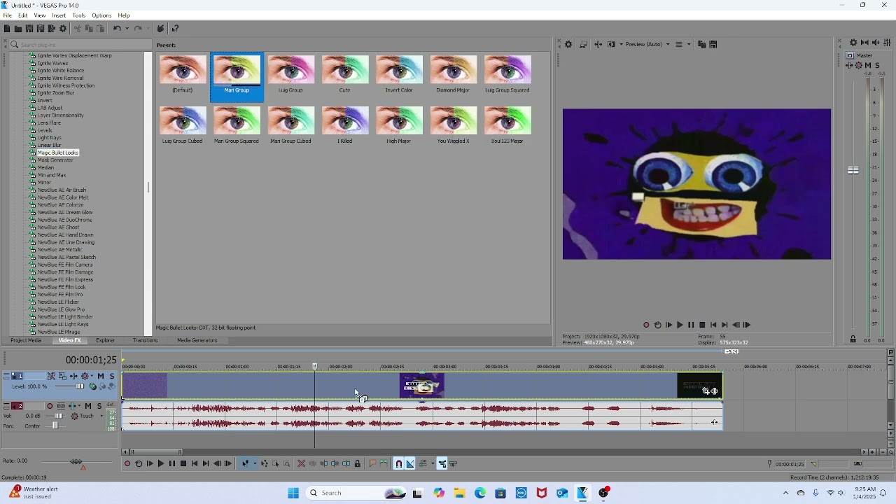Open the Preview (Auto) quality dropdown
The width and height of the screenshot is (896, 504).
point(648,44)
